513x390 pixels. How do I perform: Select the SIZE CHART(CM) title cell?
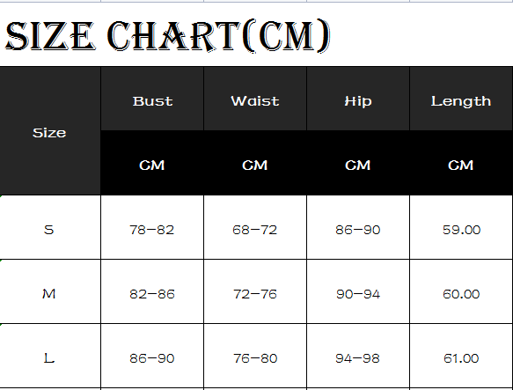(256, 34)
